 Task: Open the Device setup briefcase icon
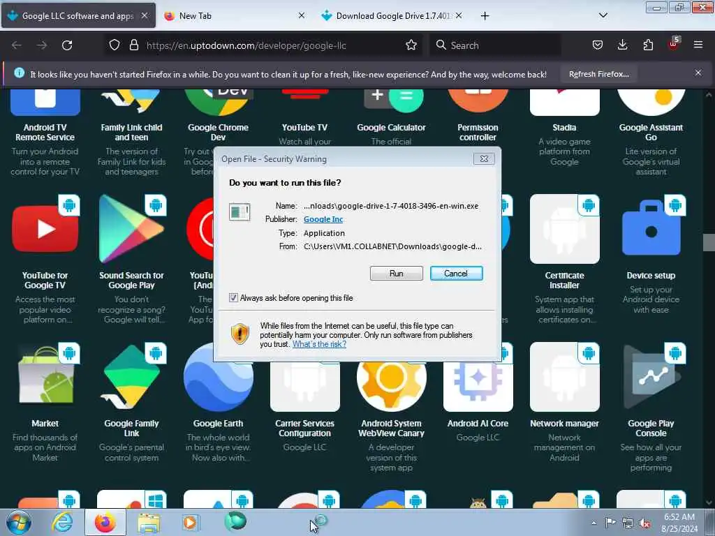[x=651, y=229]
